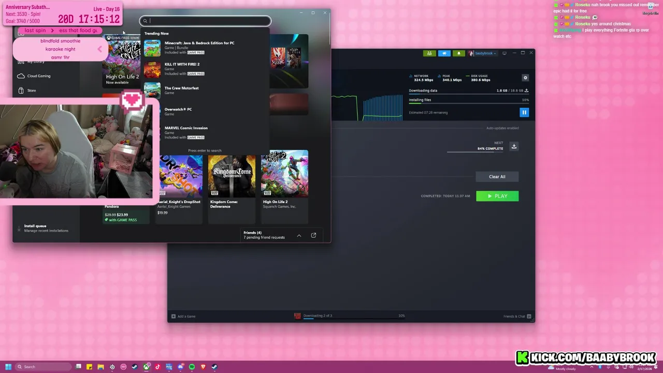Click Cloud Gaming cloud icon
Screen dimensions: 663x373
tap(21, 76)
